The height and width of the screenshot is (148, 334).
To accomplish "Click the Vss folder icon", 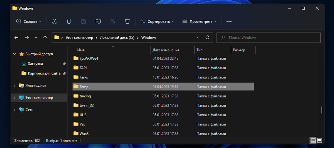I will (x=76, y=124).
